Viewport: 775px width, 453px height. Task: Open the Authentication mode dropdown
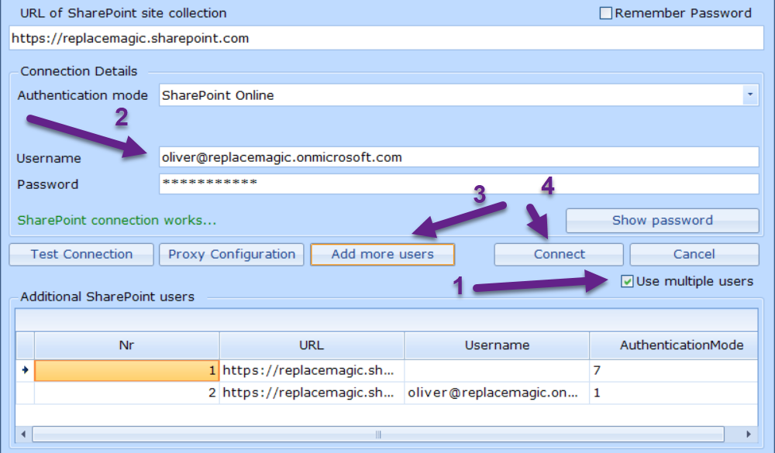750,95
